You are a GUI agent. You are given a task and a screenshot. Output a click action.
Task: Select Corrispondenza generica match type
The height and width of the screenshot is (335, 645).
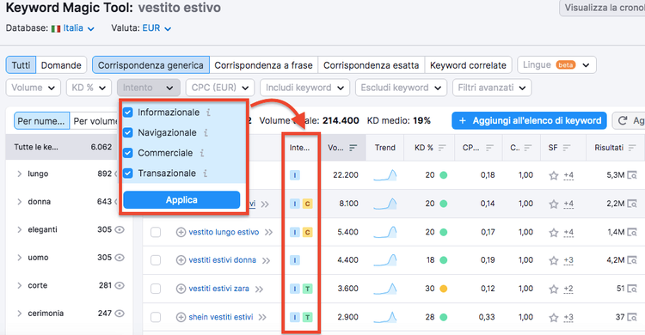click(x=150, y=65)
